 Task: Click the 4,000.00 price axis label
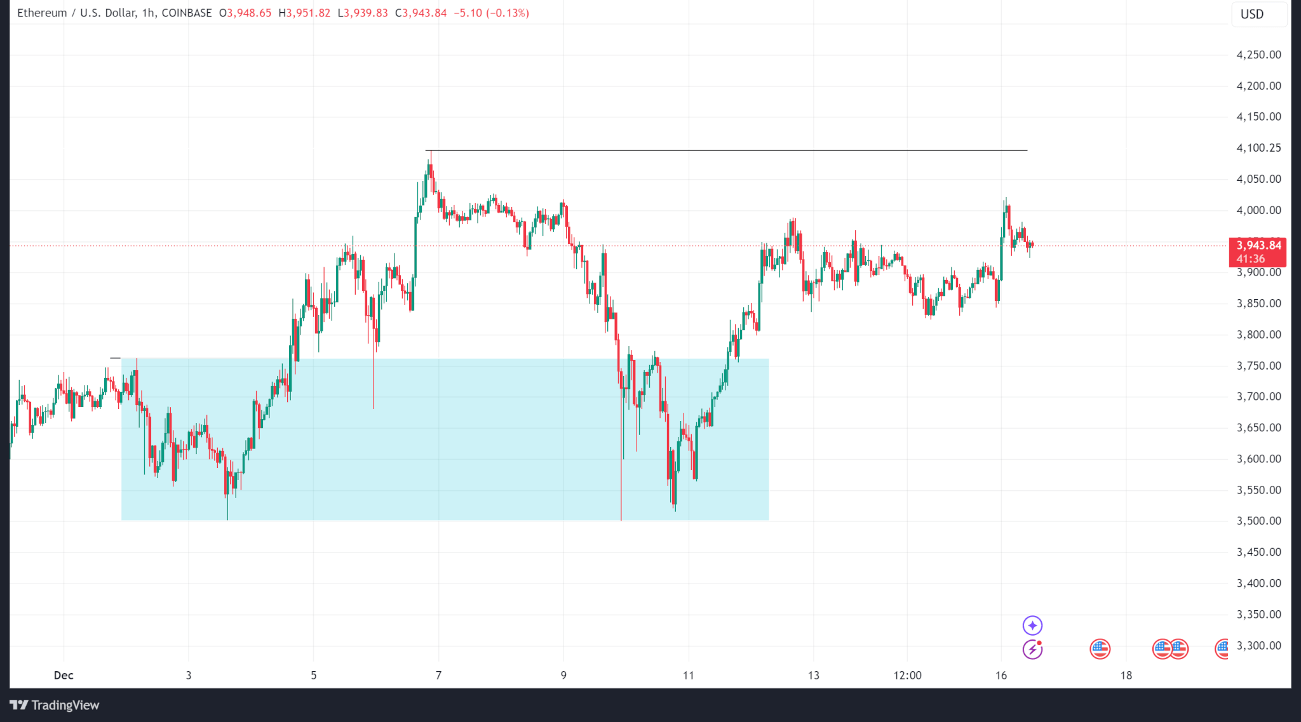[x=1258, y=210]
